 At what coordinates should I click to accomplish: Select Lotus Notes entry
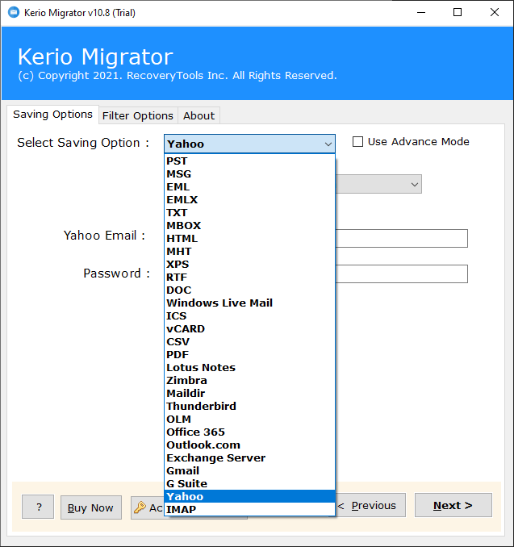coord(249,368)
